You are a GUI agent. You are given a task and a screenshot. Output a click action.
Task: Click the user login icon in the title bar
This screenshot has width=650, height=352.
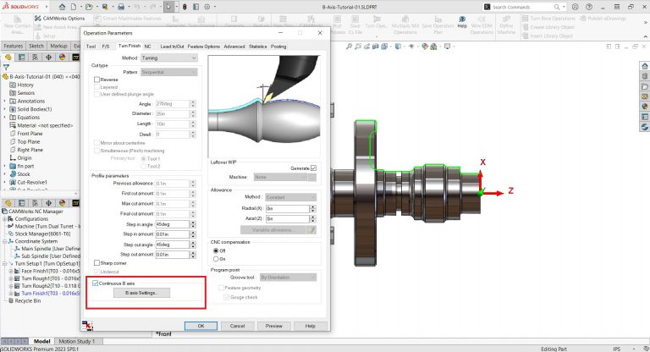575,7
